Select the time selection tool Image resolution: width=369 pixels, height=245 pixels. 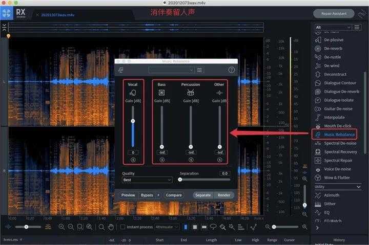(186, 227)
